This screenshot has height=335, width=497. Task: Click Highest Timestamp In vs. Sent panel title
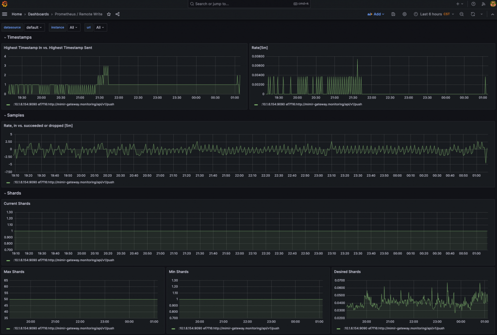coord(48,48)
